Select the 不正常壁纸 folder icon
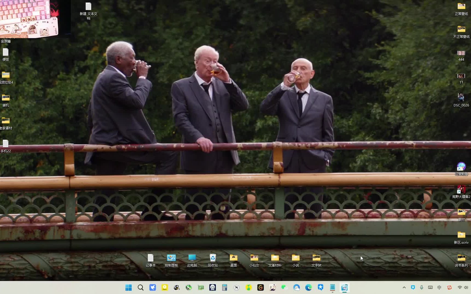The width and height of the screenshot is (471, 294). pyautogui.click(x=461, y=32)
